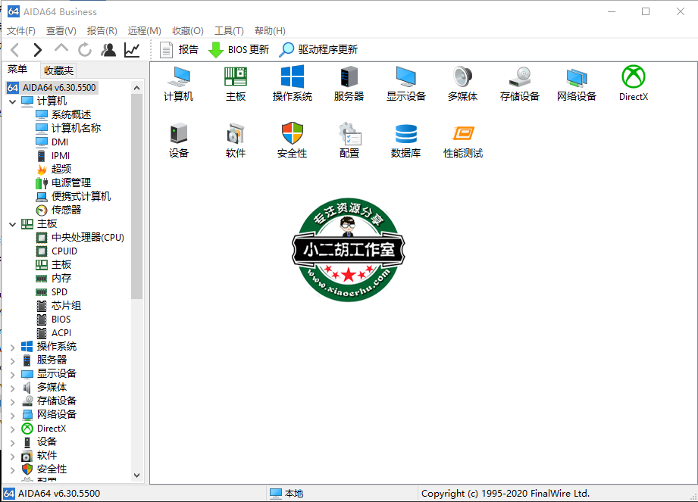
Task: Click the graph chart toolbar icon
Action: pos(132,50)
